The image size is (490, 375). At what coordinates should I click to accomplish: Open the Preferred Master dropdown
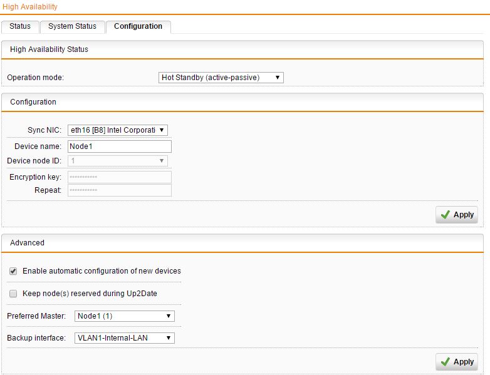[124, 316]
